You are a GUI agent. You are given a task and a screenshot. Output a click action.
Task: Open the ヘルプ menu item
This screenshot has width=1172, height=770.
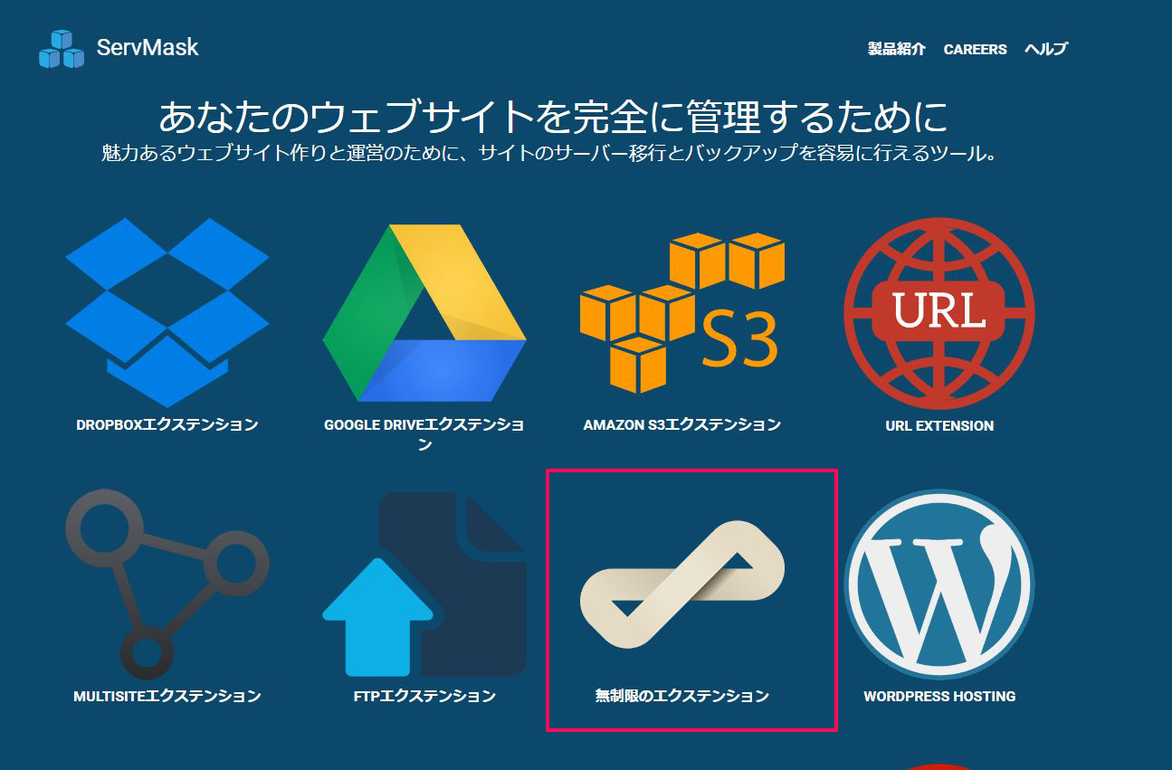tap(1046, 49)
